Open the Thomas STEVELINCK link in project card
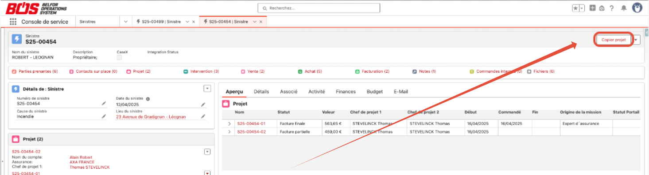The image size is (649, 175). point(89,168)
